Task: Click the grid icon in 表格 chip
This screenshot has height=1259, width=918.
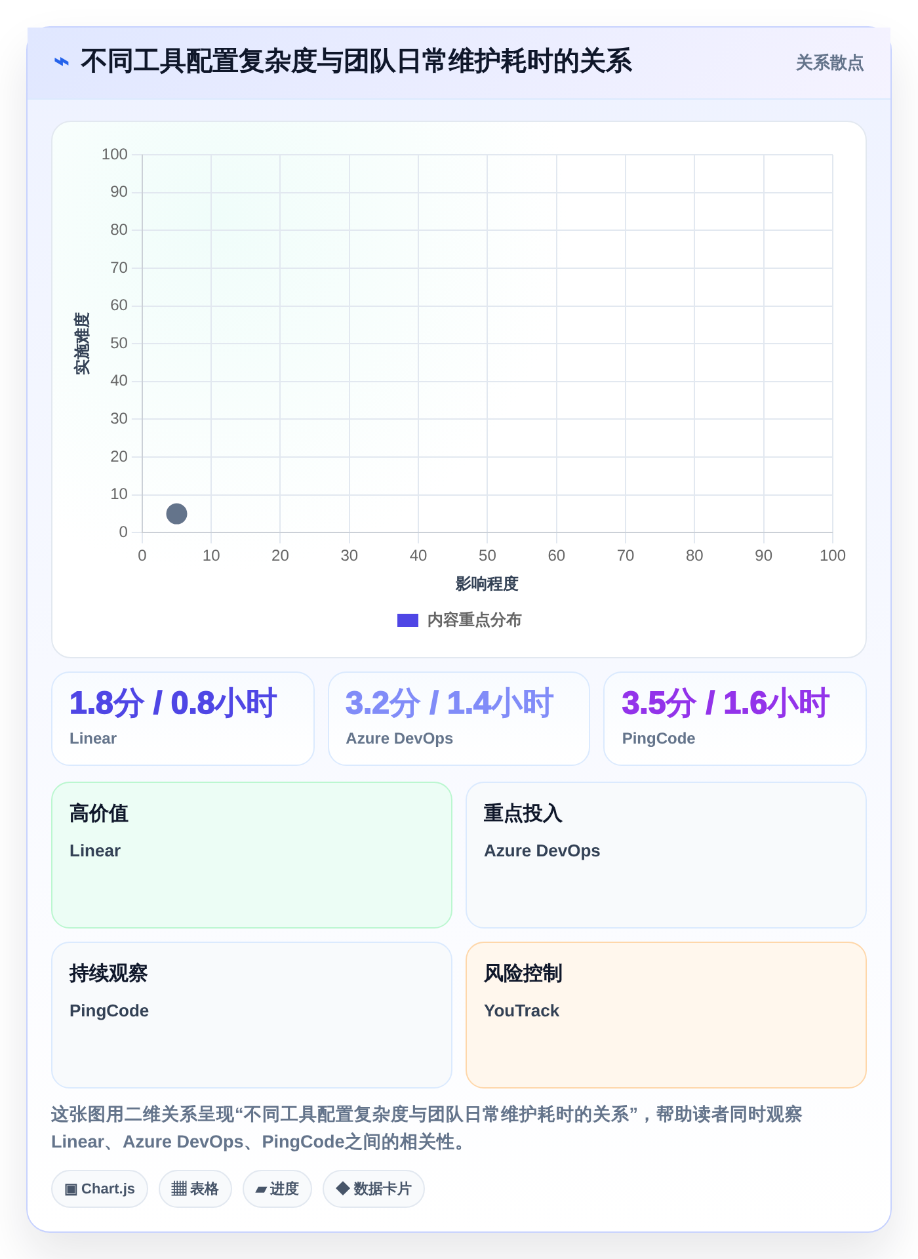Action: click(179, 1189)
